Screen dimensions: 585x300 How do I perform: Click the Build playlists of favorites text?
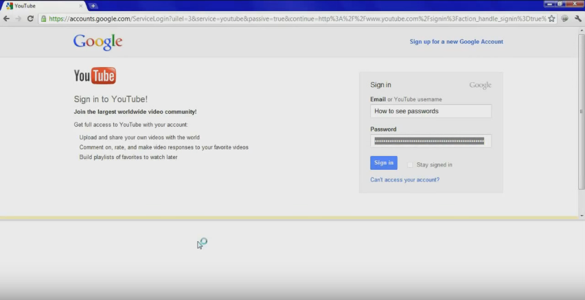pyautogui.click(x=128, y=157)
